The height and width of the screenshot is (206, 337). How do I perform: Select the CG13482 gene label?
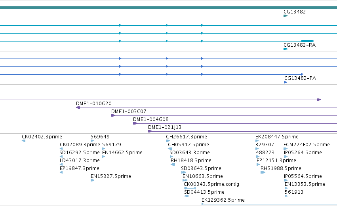[295, 12]
